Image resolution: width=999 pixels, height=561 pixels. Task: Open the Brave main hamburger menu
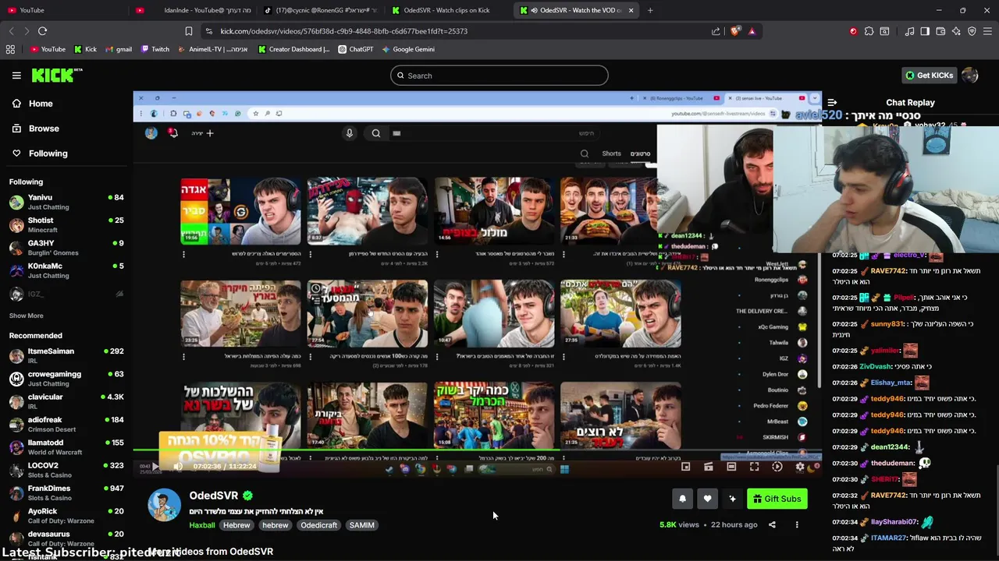pyautogui.click(x=987, y=31)
